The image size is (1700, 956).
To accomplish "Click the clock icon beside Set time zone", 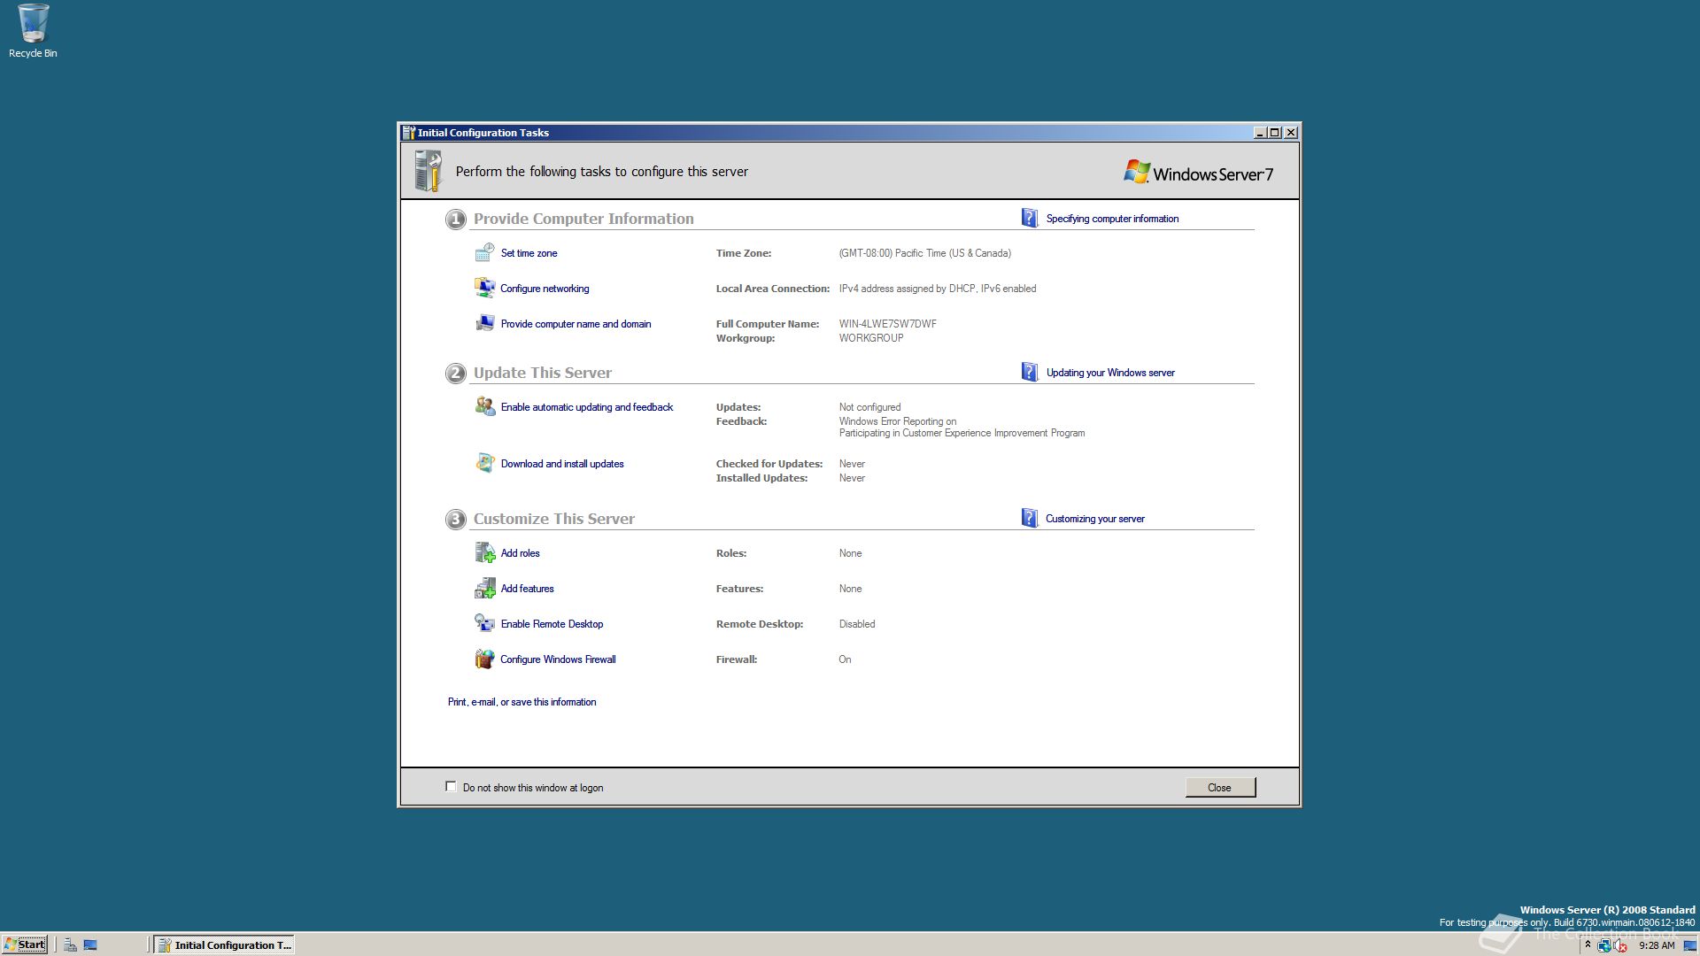I will [484, 253].
